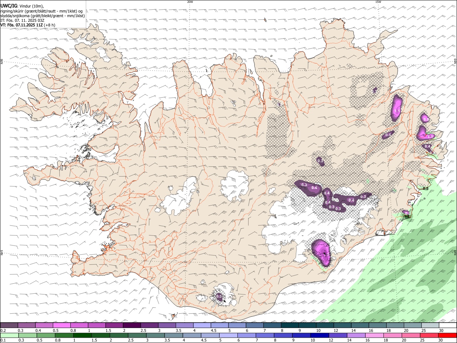Click the rain legend swatch between 0.8 and 1

tap(64, 335)
